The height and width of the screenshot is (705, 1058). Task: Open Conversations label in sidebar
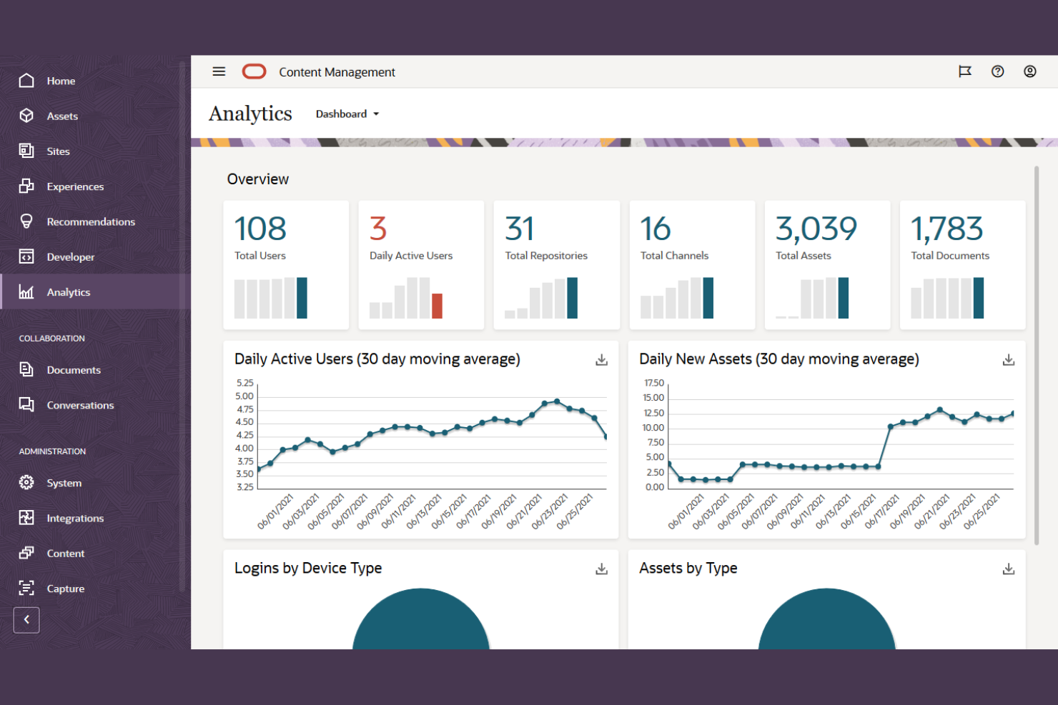[80, 405]
